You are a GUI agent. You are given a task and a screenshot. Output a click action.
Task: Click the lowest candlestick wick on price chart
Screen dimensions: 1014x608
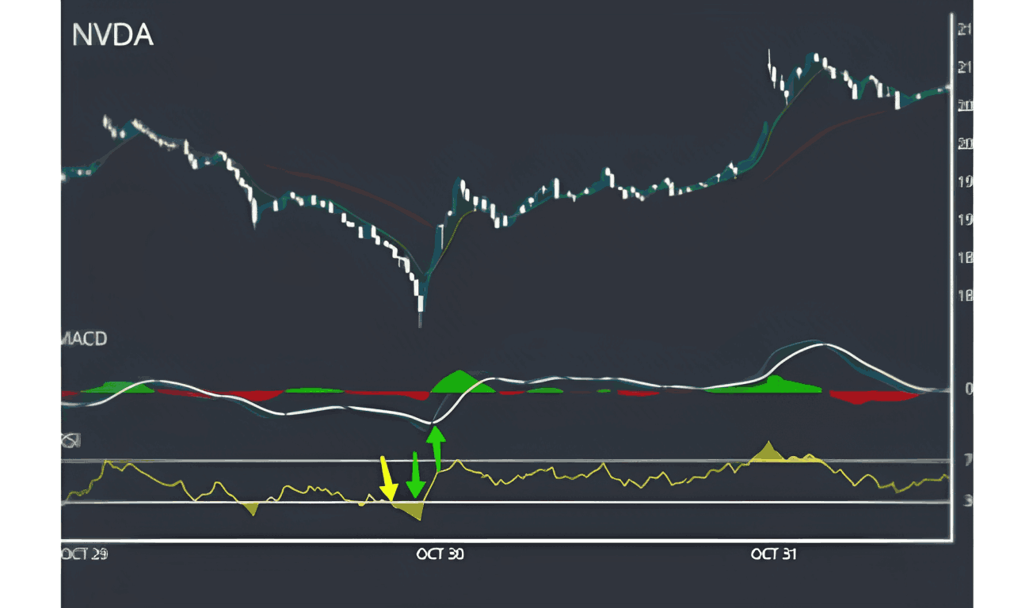[420, 319]
